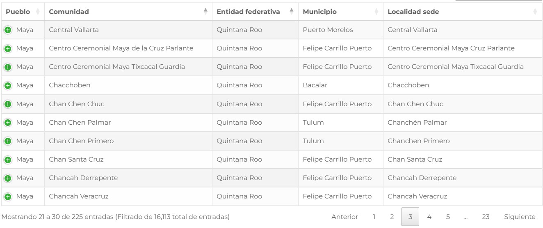Open details for Chan Chen Palmar row
Screen dimensions: 543x228
(8, 123)
